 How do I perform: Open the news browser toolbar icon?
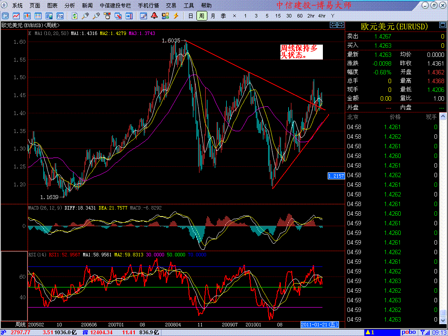tap(49, 16)
